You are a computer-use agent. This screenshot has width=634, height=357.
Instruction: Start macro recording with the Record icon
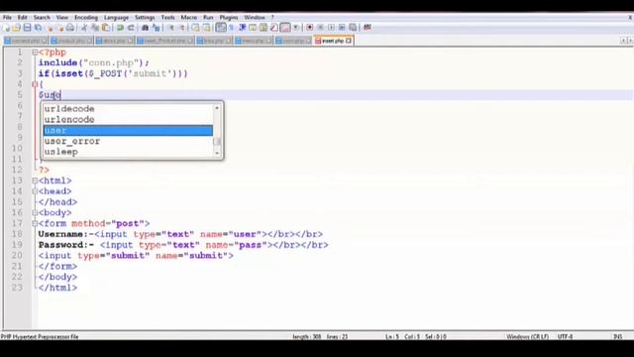click(309, 28)
